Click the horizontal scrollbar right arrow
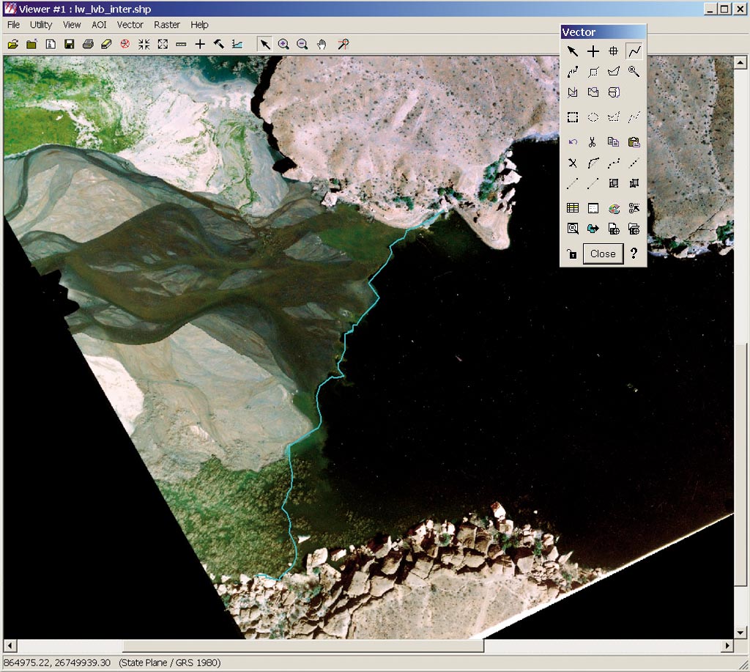Image resolution: width=750 pixels, height=672 pixels. coord(727,646)
